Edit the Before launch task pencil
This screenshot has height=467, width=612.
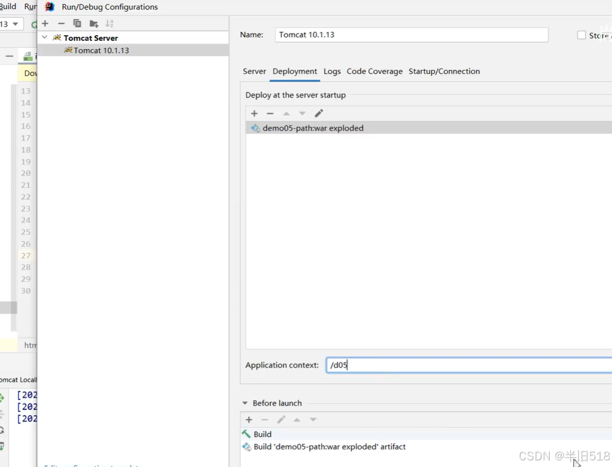(281, 420)
